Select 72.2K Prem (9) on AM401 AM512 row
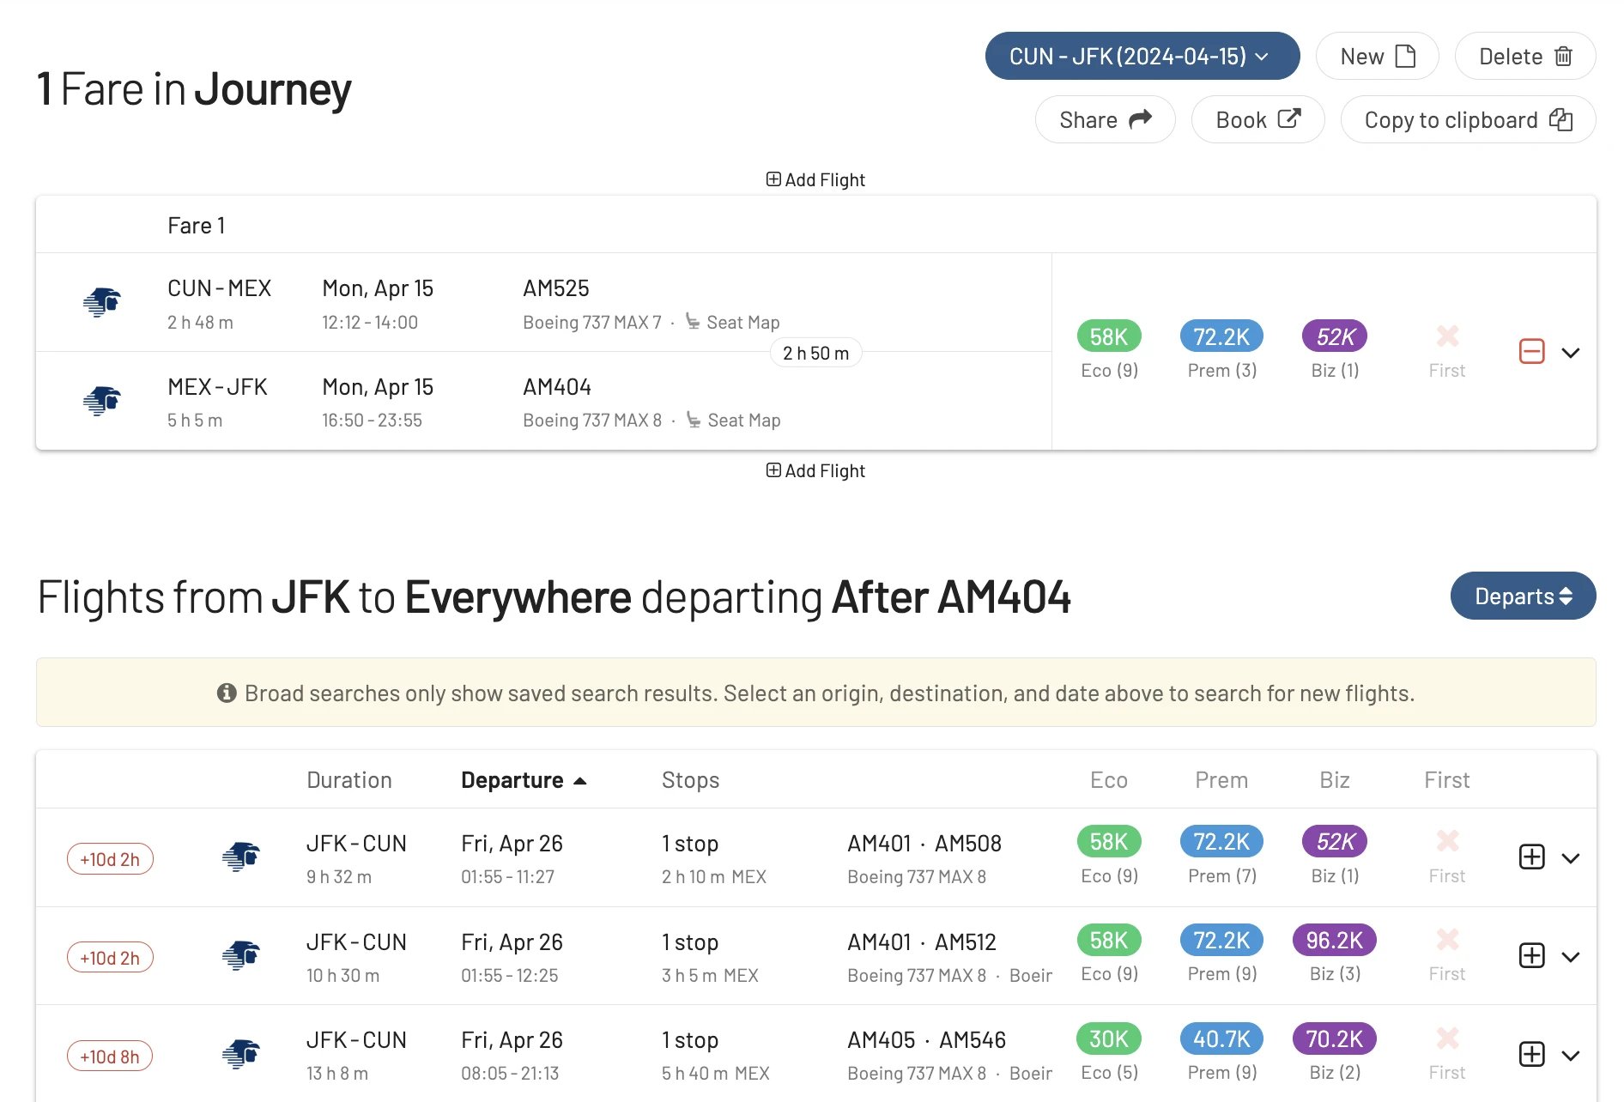The width and height of the screenshot is (1624, 1102). coord(1221,941)
